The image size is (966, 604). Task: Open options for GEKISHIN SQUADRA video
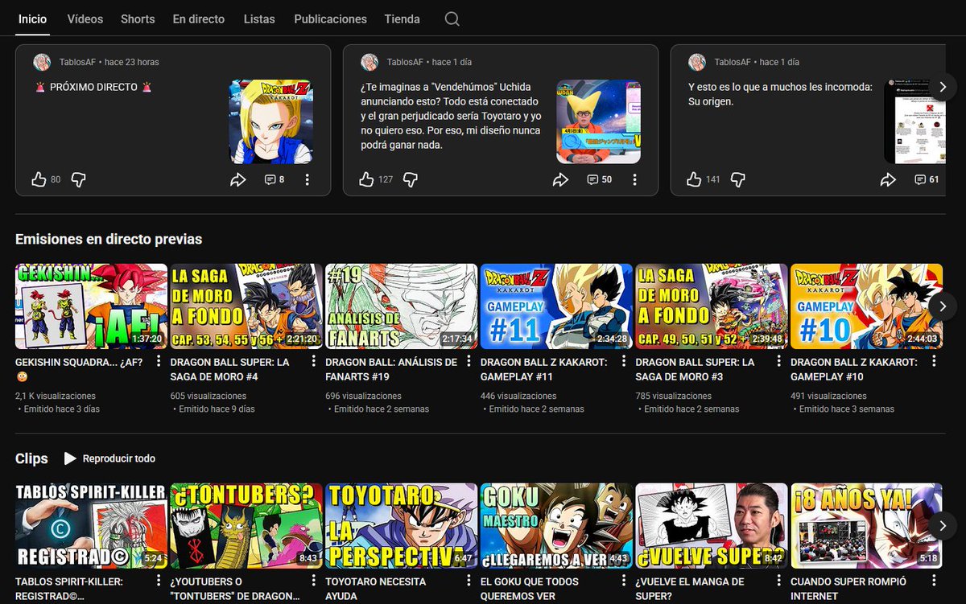click(158, 361)
